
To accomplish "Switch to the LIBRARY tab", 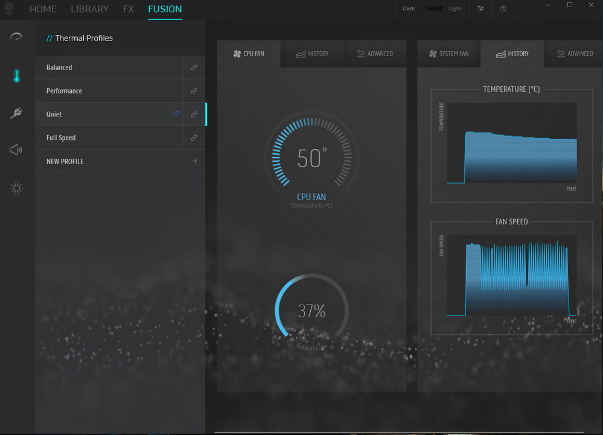I will (89, 9).
